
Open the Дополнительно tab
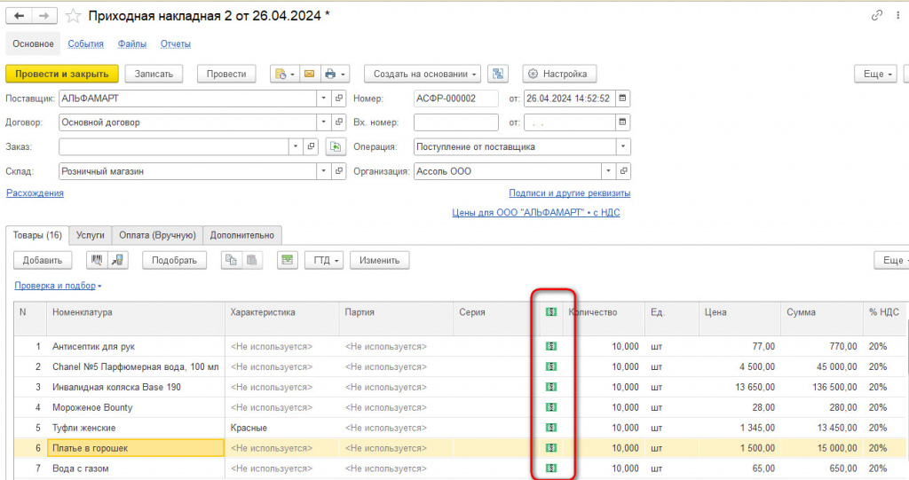pyautogui.click(x=242, y=235)
